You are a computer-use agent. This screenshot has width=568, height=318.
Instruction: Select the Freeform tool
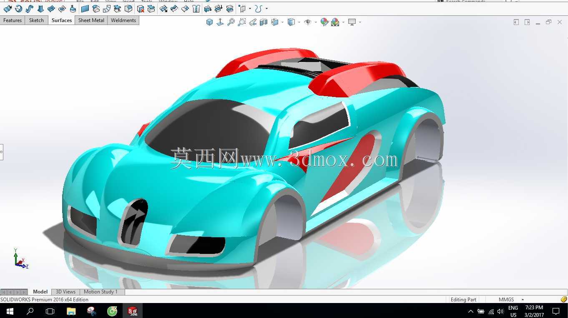(x=73, y=9)
